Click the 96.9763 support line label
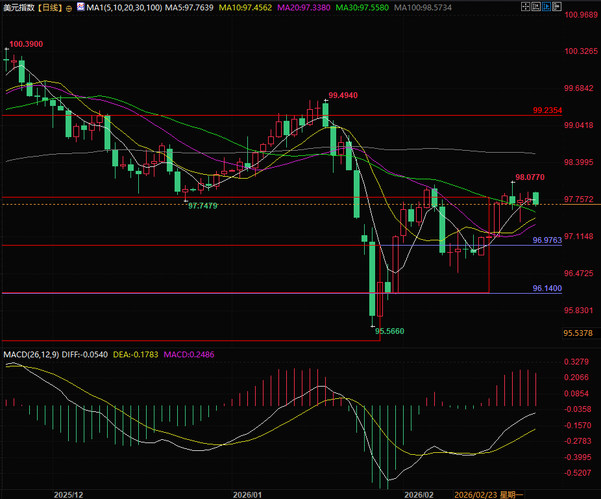The height and width of the screenshot is (499, 601). coord(547,240)
